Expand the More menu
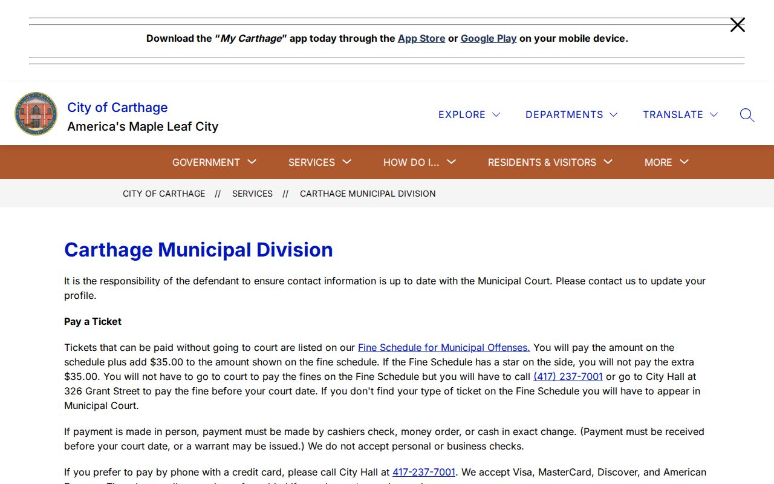Image resolution: width=774 pixels, height=484 pixels. click(x=667, y=162)
